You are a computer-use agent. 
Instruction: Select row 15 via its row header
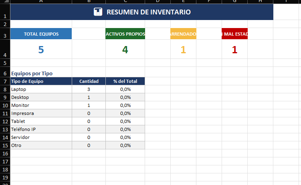(x=5, y=145)
